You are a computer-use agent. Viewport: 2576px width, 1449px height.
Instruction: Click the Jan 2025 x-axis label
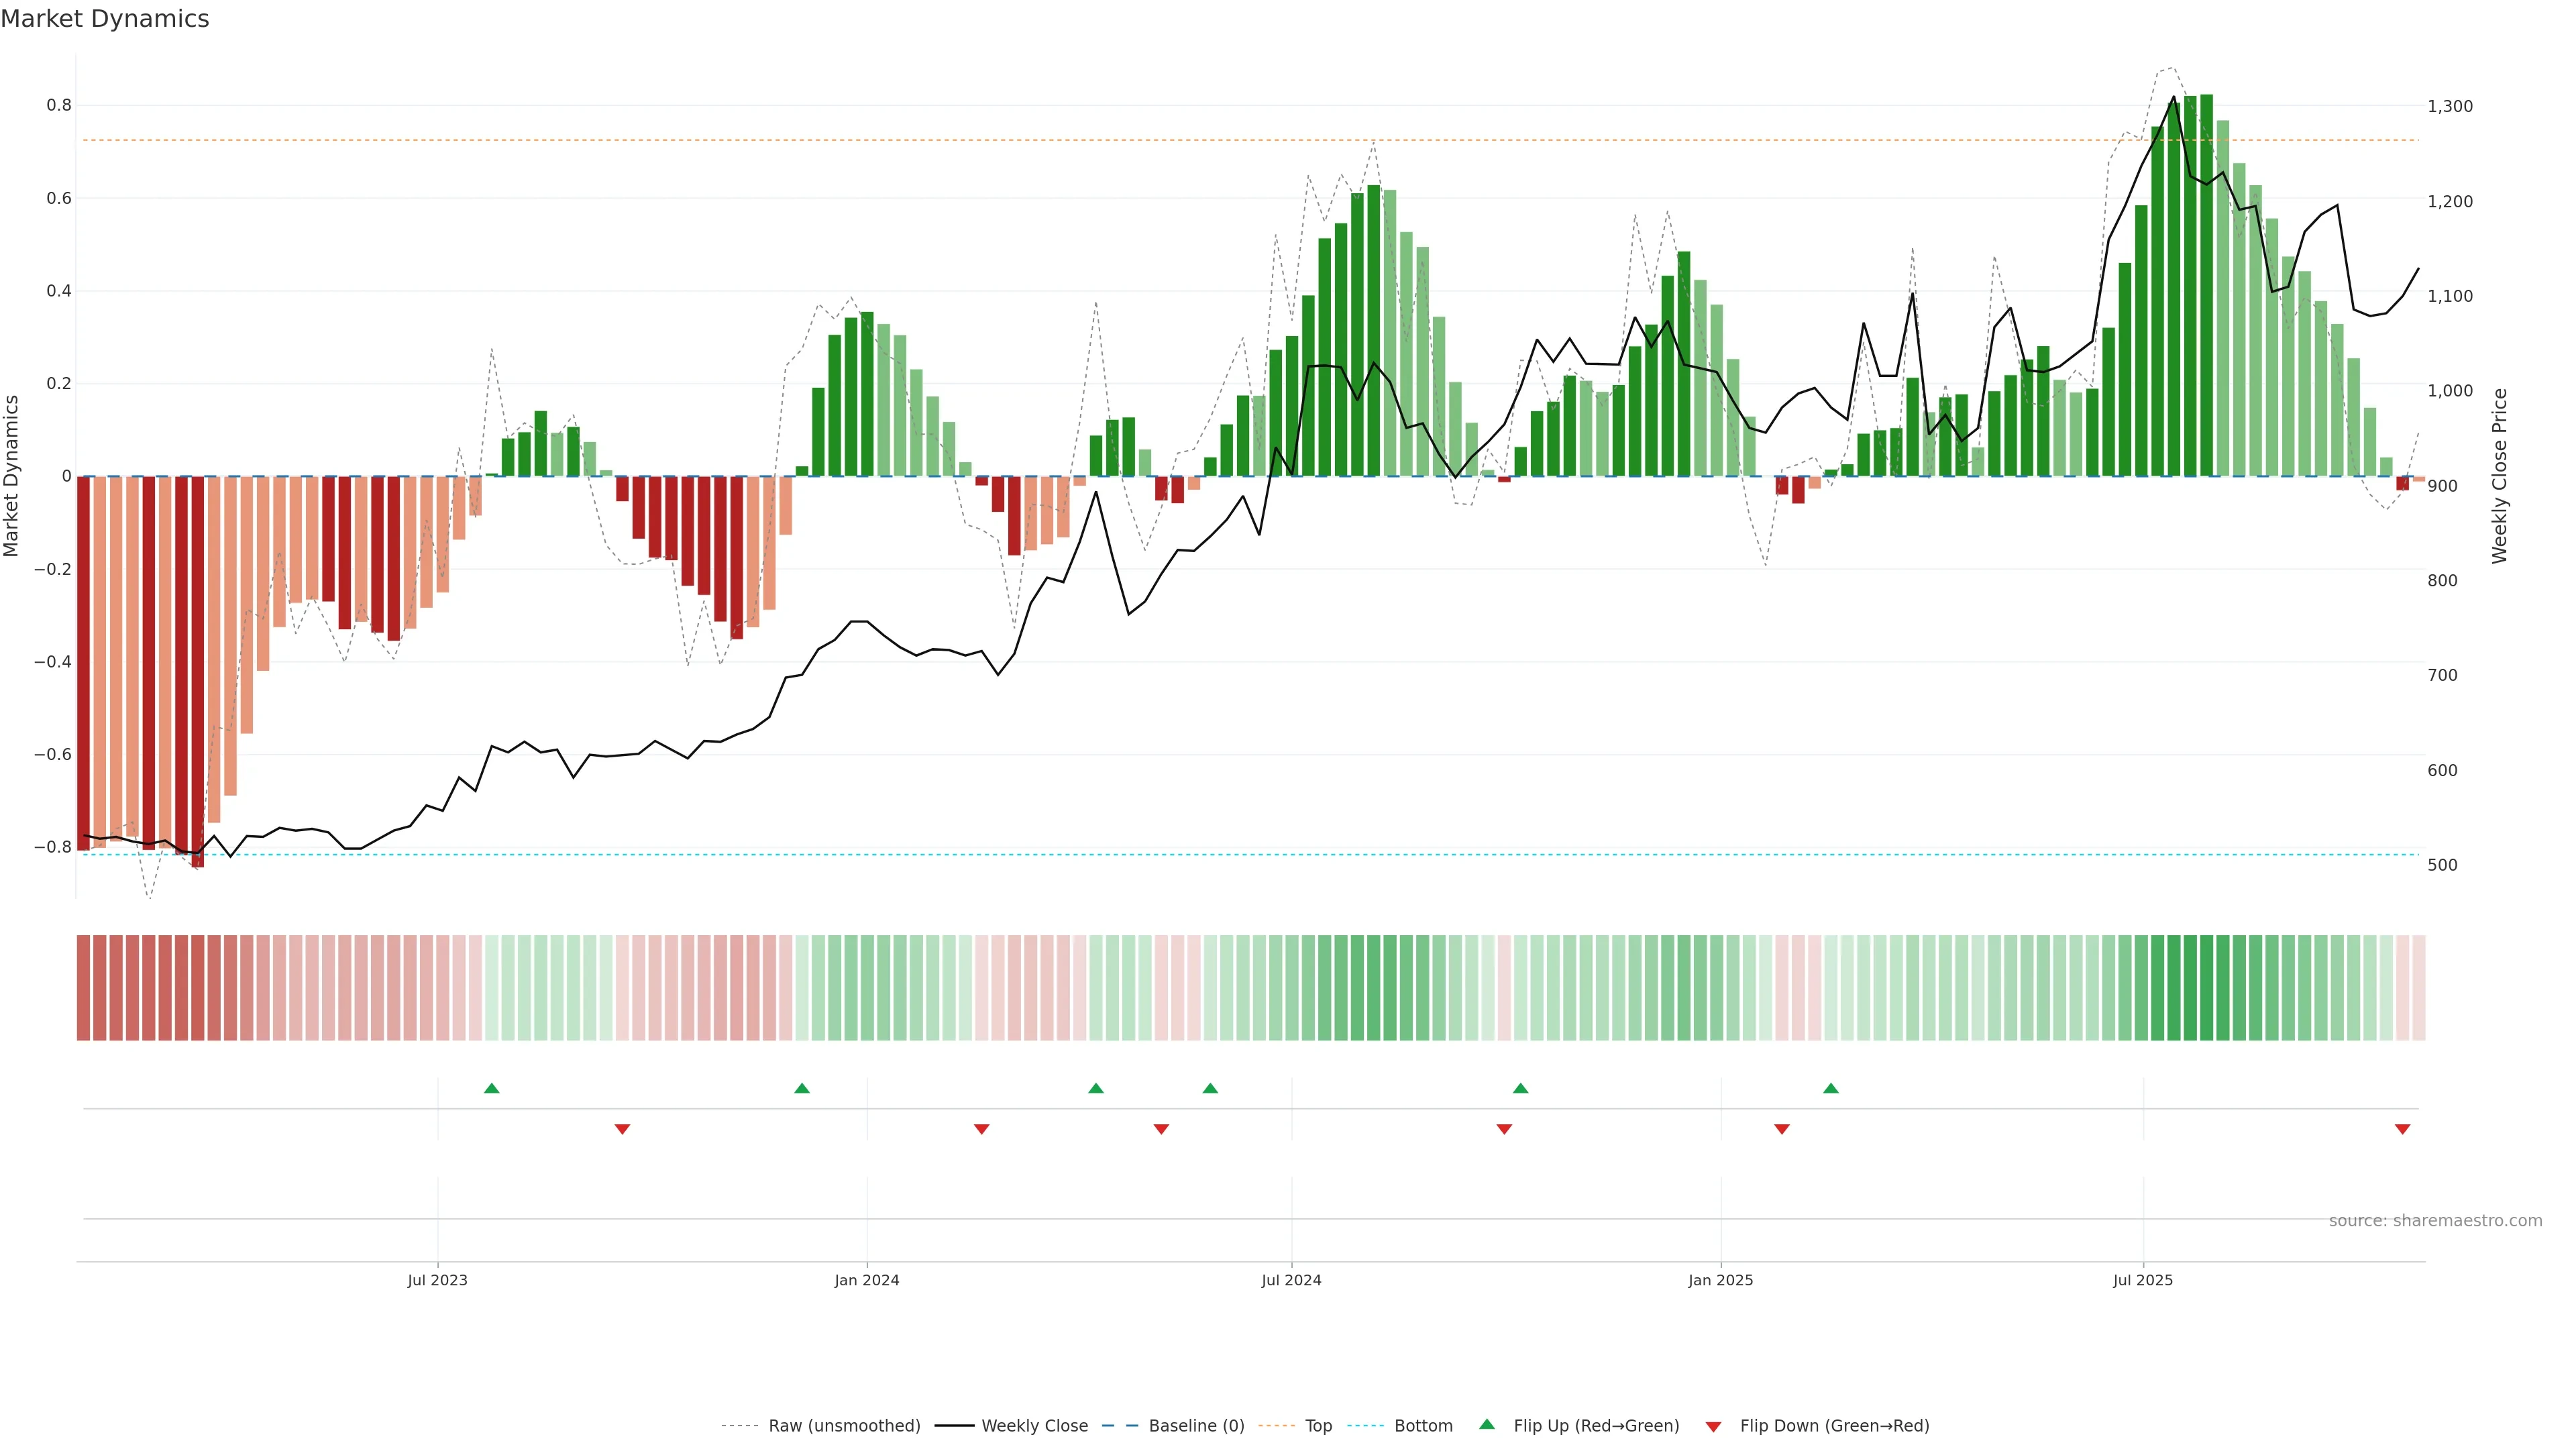tap(1720, 1280)
